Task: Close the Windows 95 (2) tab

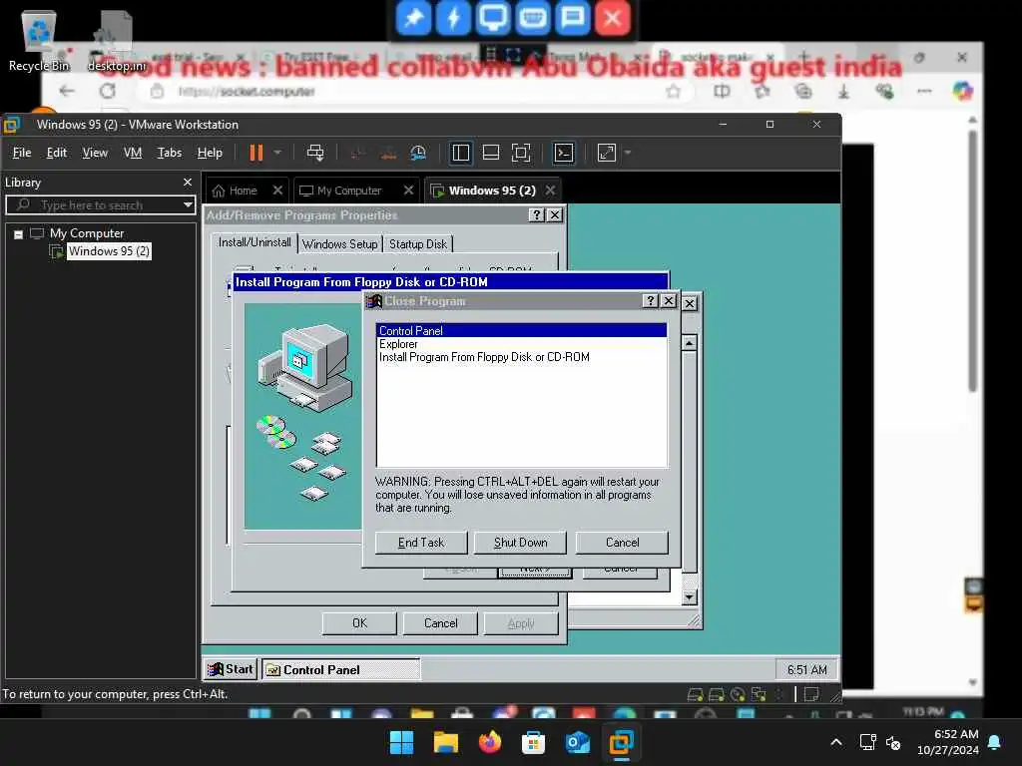Action: (x=550, y=191)
